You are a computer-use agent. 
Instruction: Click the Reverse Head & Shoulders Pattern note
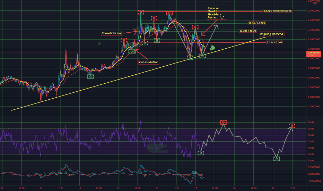click(x=217, y=13)
